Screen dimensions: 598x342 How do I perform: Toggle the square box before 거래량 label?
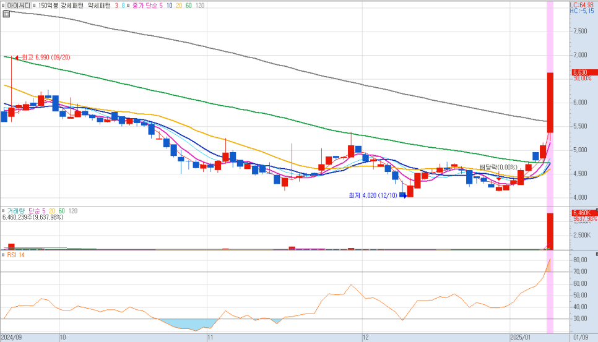(x=3, y=211)
